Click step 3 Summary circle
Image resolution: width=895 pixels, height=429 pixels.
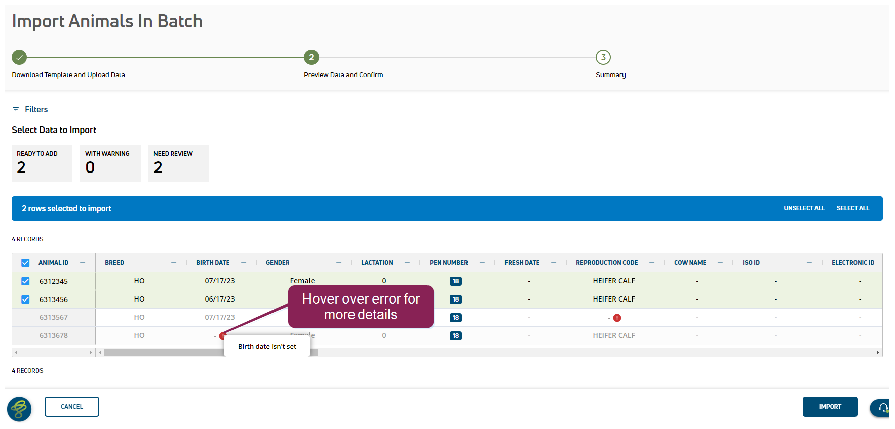point(603,57)
